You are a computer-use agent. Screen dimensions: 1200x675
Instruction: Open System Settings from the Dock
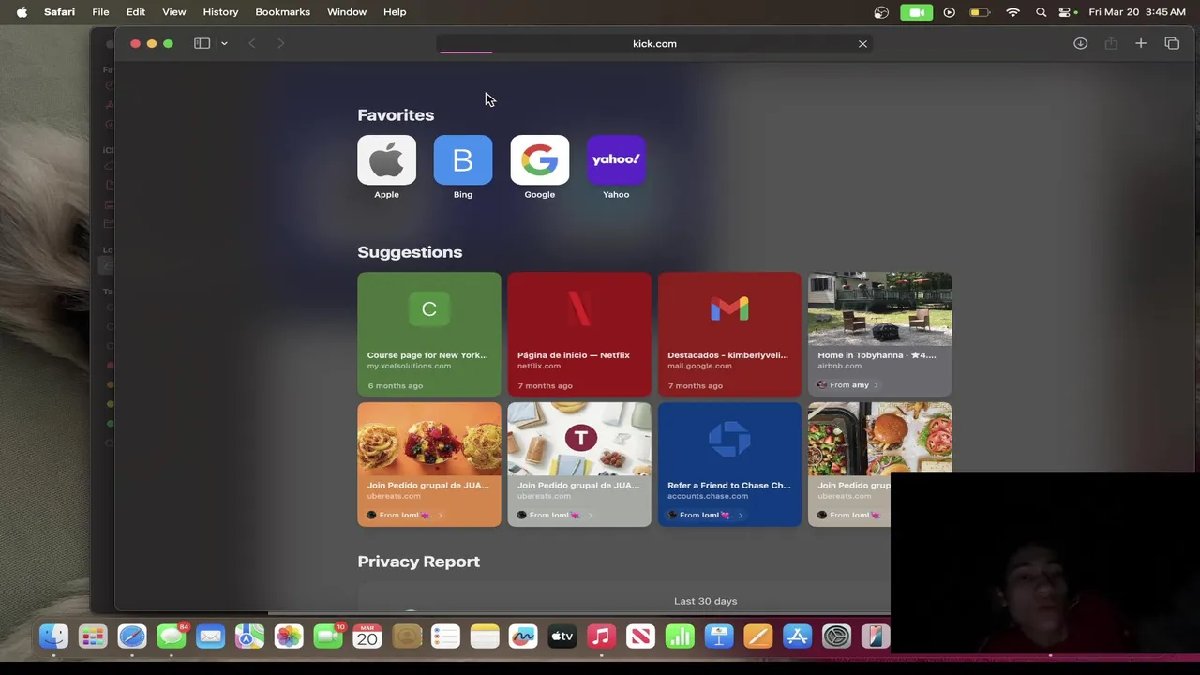(x=836, y=637)
